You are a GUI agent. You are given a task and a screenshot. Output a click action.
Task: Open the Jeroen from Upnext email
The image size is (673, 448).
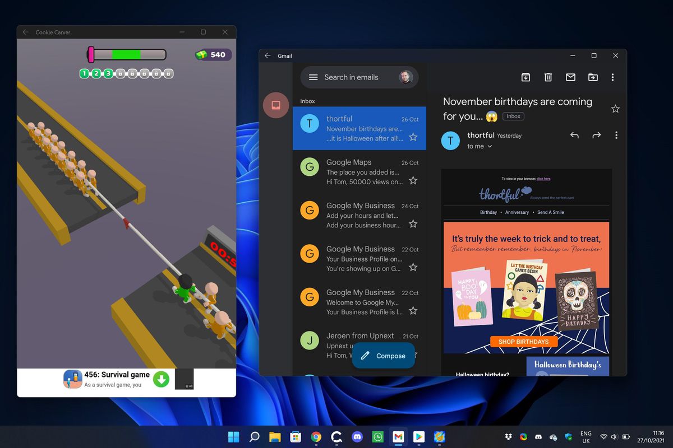coord(359,345)
